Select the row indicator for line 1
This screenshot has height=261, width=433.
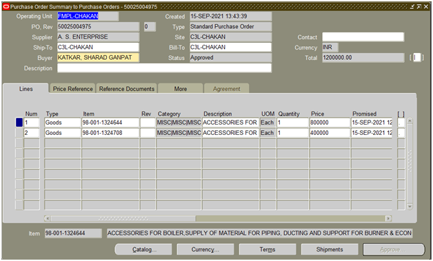point(19,123)
